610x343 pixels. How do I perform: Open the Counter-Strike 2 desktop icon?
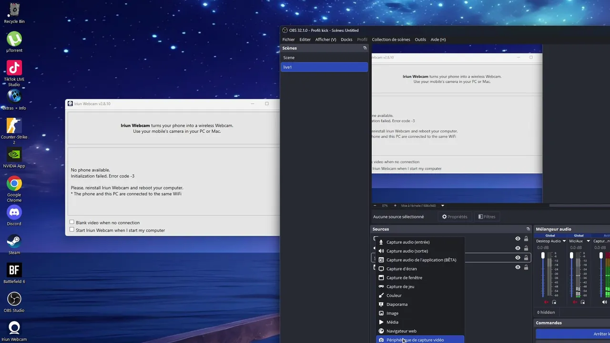click(x=14, y=131)
